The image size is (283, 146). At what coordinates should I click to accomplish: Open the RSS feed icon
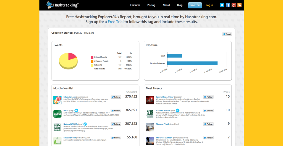239,5
